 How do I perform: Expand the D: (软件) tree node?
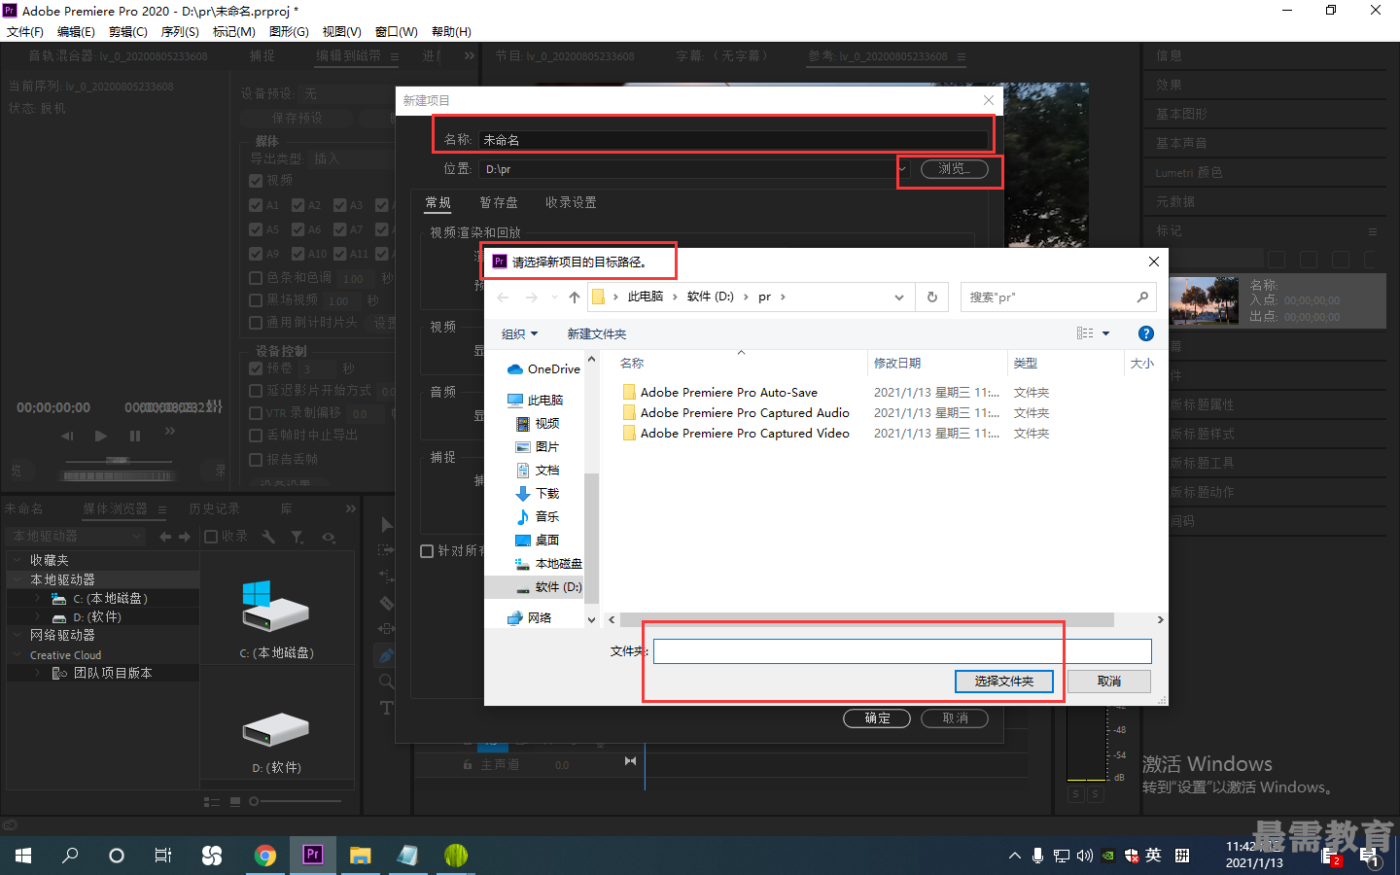coord(38,617)
